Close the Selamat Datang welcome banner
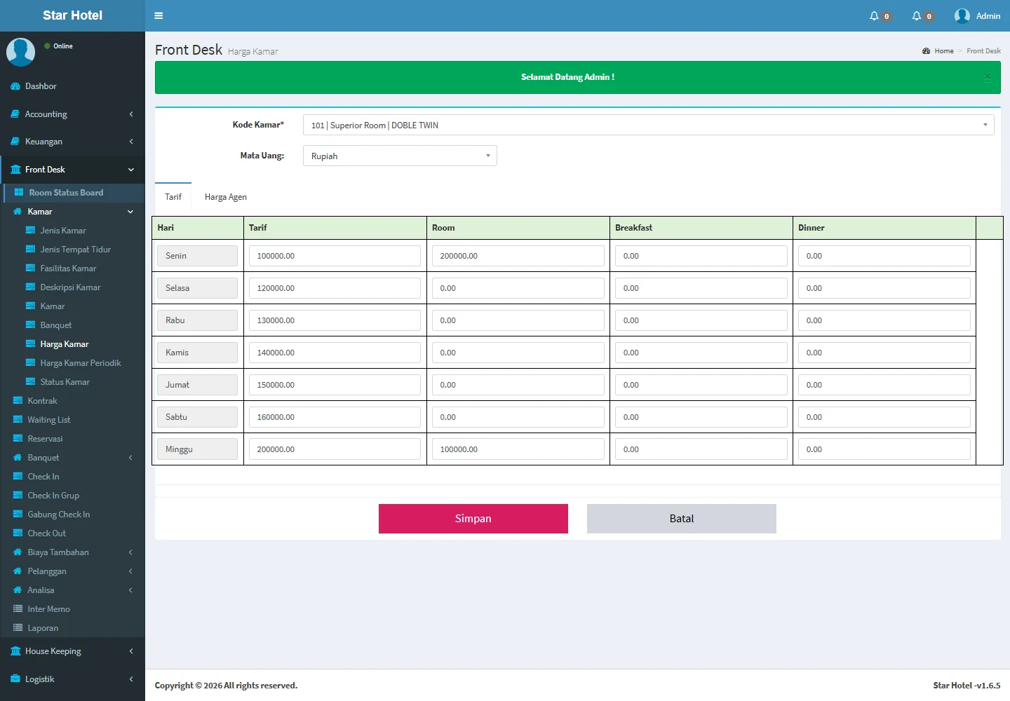Image resolution: width=1010 pixels, height=701 pixels. tap(987, 77)
